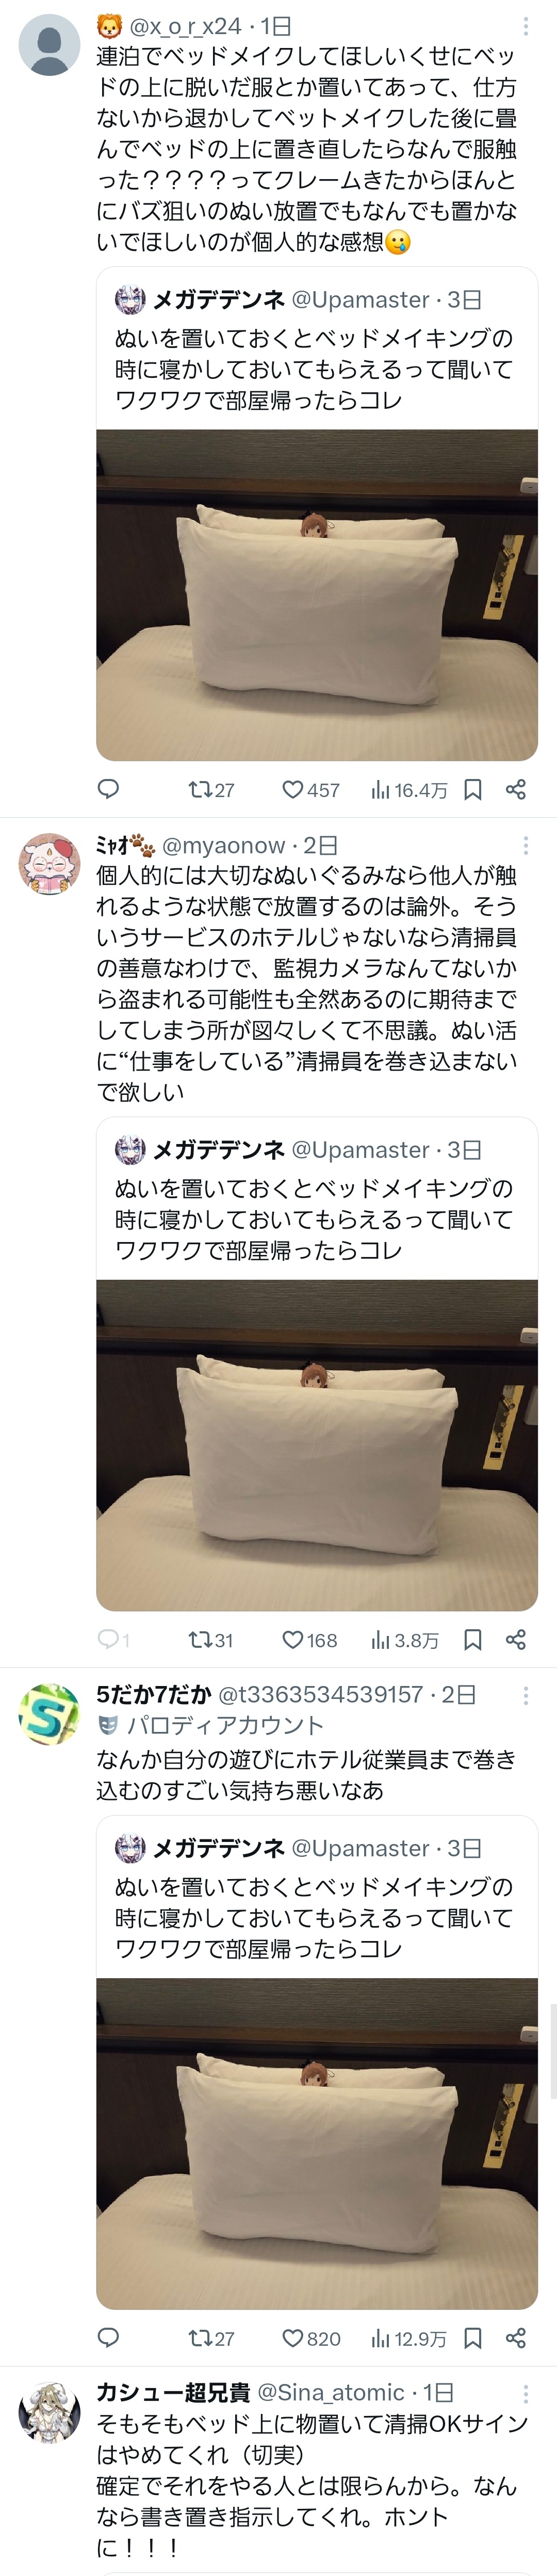Like the tweet with 168 likes
This screenshot has height=2576, width=557.
[x=309, y=1640]
